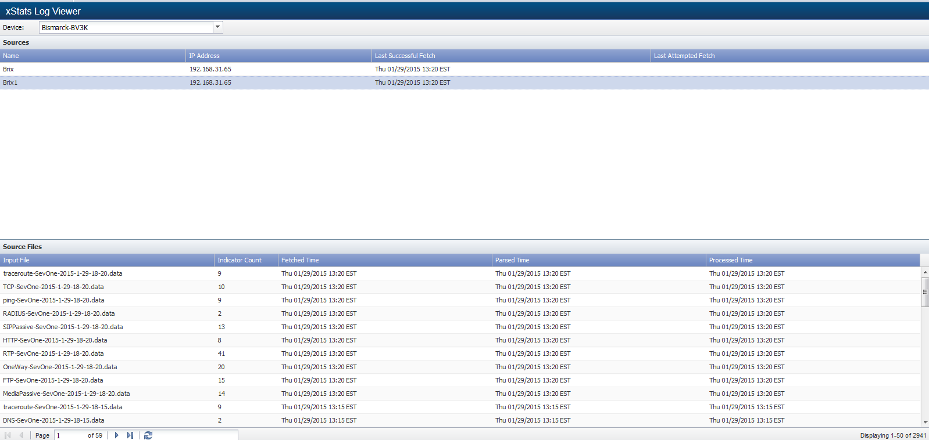
Task: Click indicator count 41 for RTP file
Action: point(221,354)
